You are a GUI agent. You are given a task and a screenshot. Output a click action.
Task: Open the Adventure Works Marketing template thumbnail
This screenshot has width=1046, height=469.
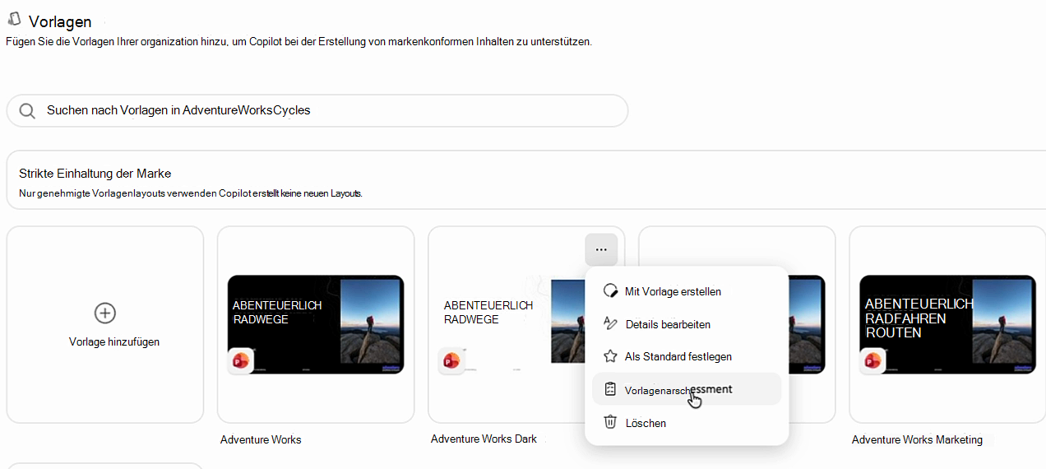coord(947,325)
